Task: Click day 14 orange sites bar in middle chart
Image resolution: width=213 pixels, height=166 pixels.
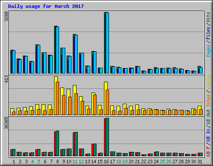Action: 95,105
